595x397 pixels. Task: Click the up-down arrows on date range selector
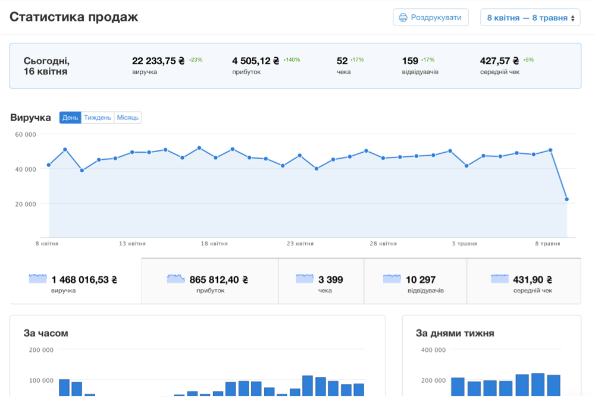coord(572,18)
